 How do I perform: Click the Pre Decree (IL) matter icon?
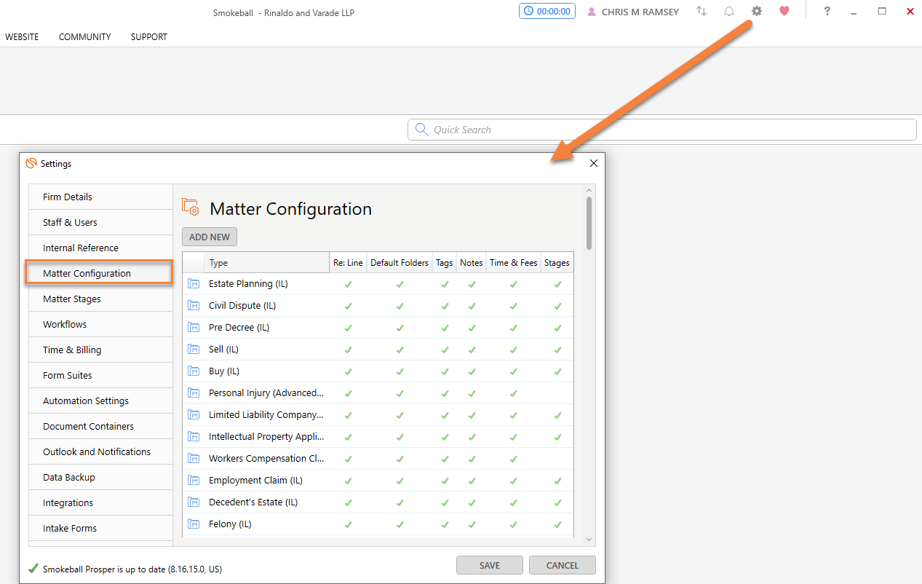click(x=194, y=328)
